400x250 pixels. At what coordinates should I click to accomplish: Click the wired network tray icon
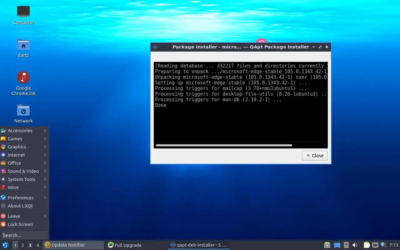pyautogui.click(x=375, y=245)
